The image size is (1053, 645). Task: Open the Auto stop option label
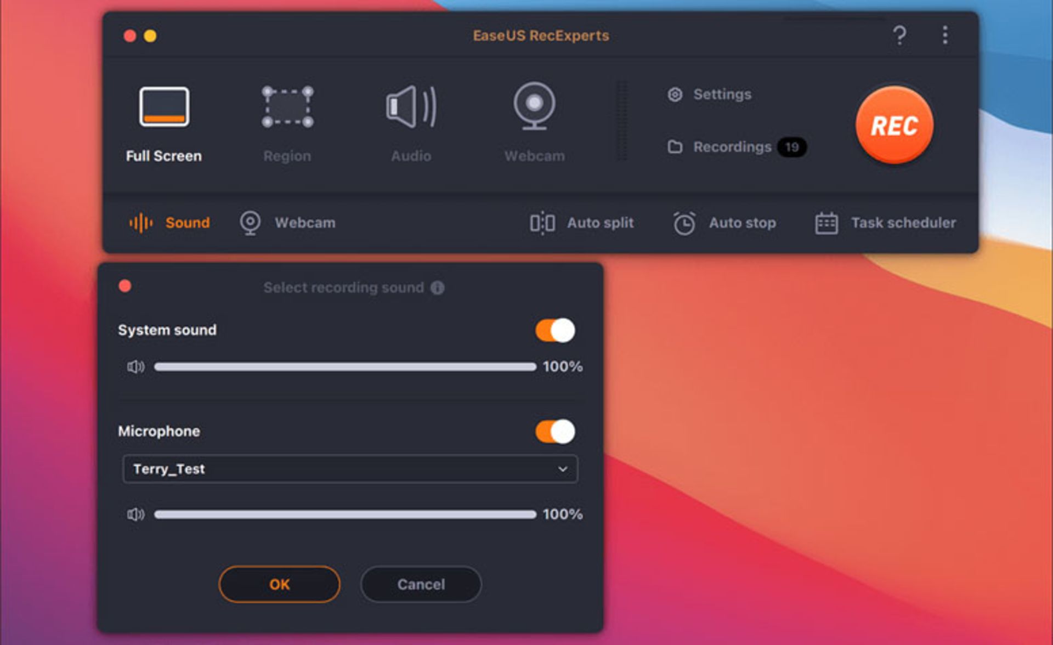(x=742, y=223)
